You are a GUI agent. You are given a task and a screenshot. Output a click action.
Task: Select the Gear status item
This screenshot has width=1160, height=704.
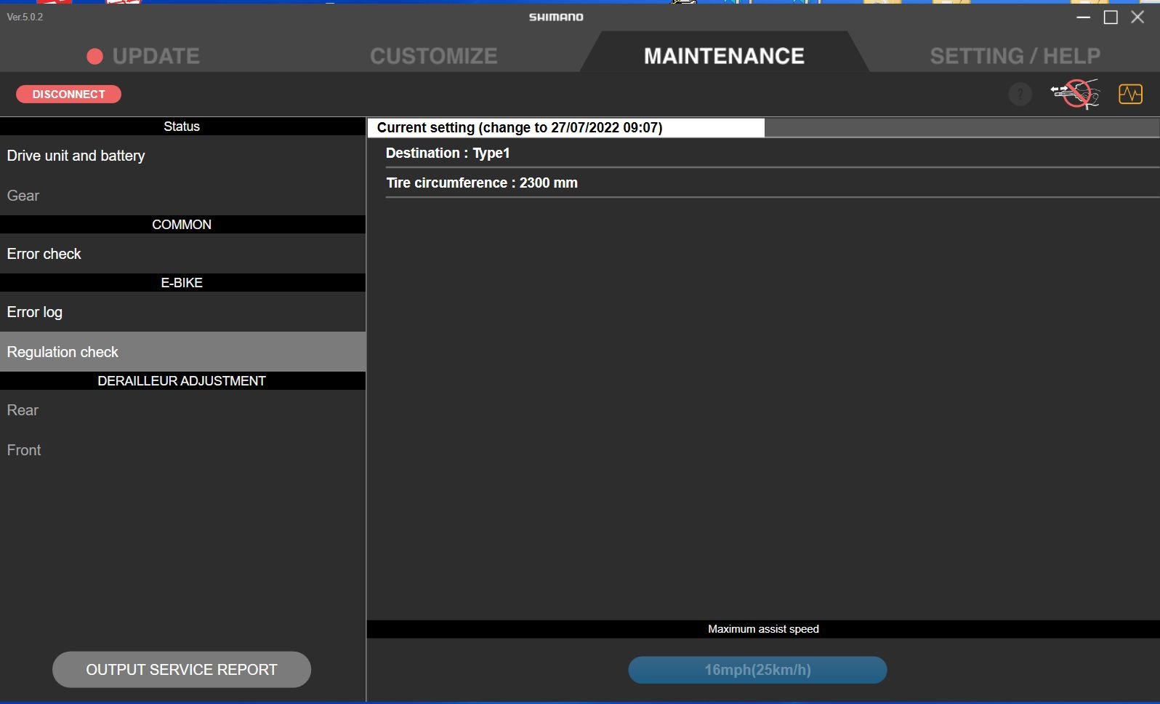pyautogui.click(x=182, y=196)
